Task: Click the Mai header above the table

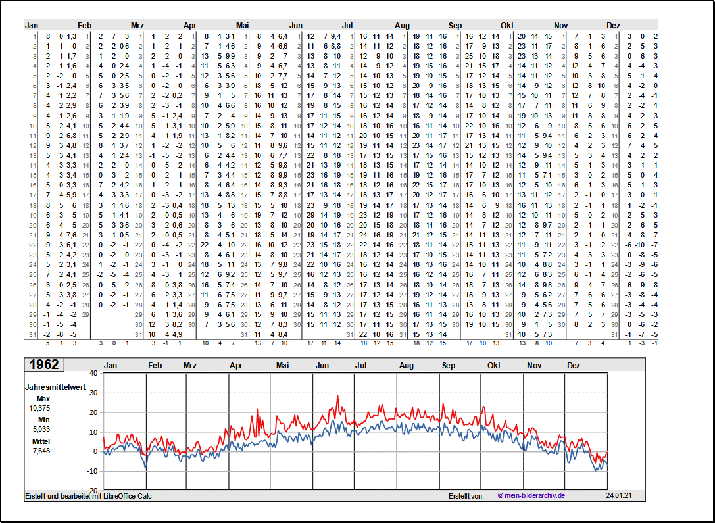Action: click(243, 25)
